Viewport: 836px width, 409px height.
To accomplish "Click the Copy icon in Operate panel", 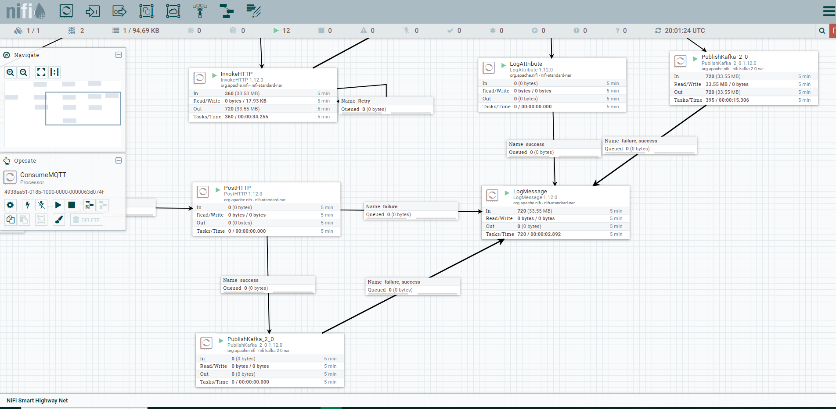I will (11, 220).
